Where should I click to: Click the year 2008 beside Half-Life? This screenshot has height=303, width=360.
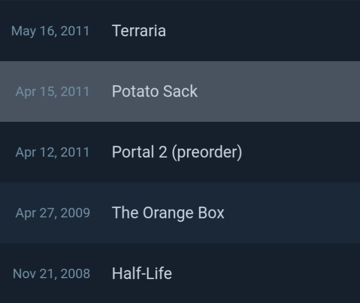(x=75, y=274)
